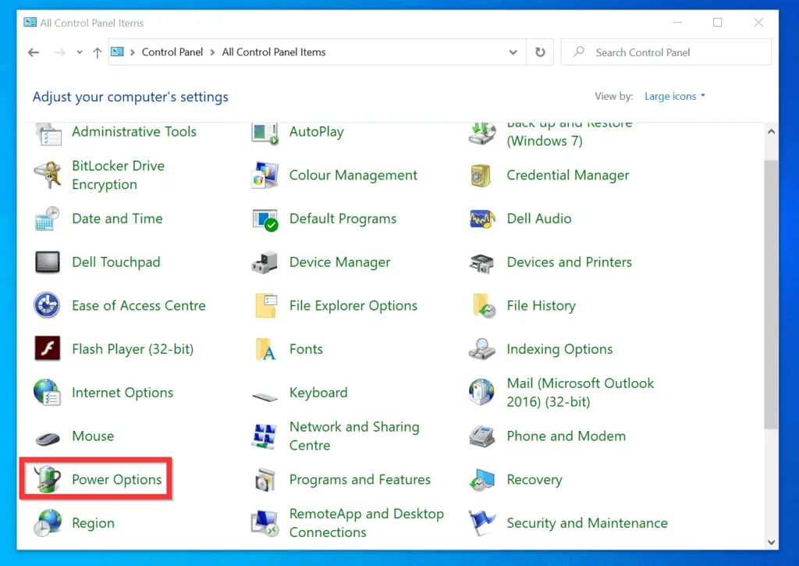Open the recent locations dropdown beside navigation arrows
This screenshot has width=799, height=566.
pos(80,52)
